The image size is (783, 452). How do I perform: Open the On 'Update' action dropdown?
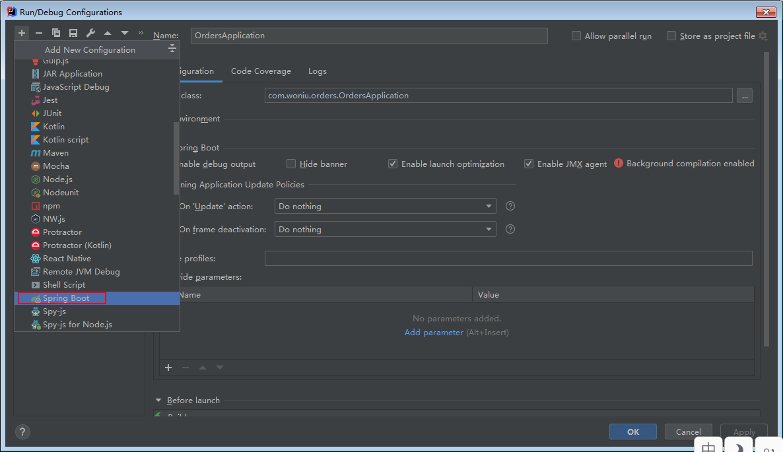tap(385, 207)
